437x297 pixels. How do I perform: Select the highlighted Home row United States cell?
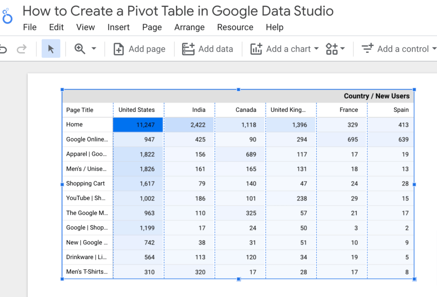137,124
